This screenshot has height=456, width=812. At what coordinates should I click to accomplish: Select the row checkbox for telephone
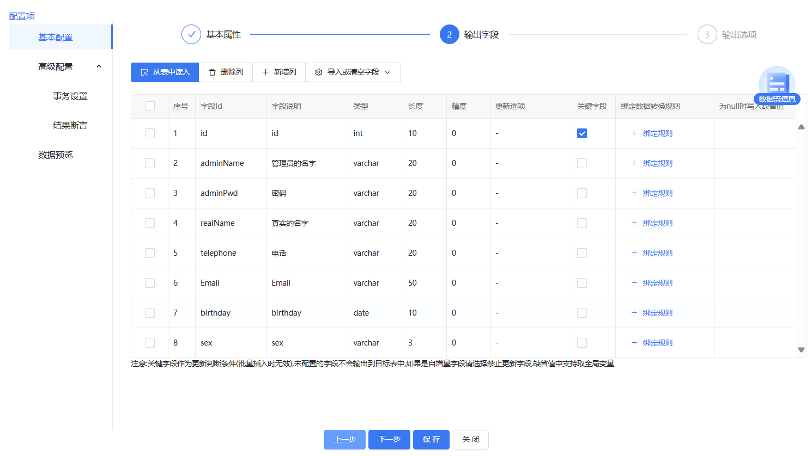pos(150,253)
